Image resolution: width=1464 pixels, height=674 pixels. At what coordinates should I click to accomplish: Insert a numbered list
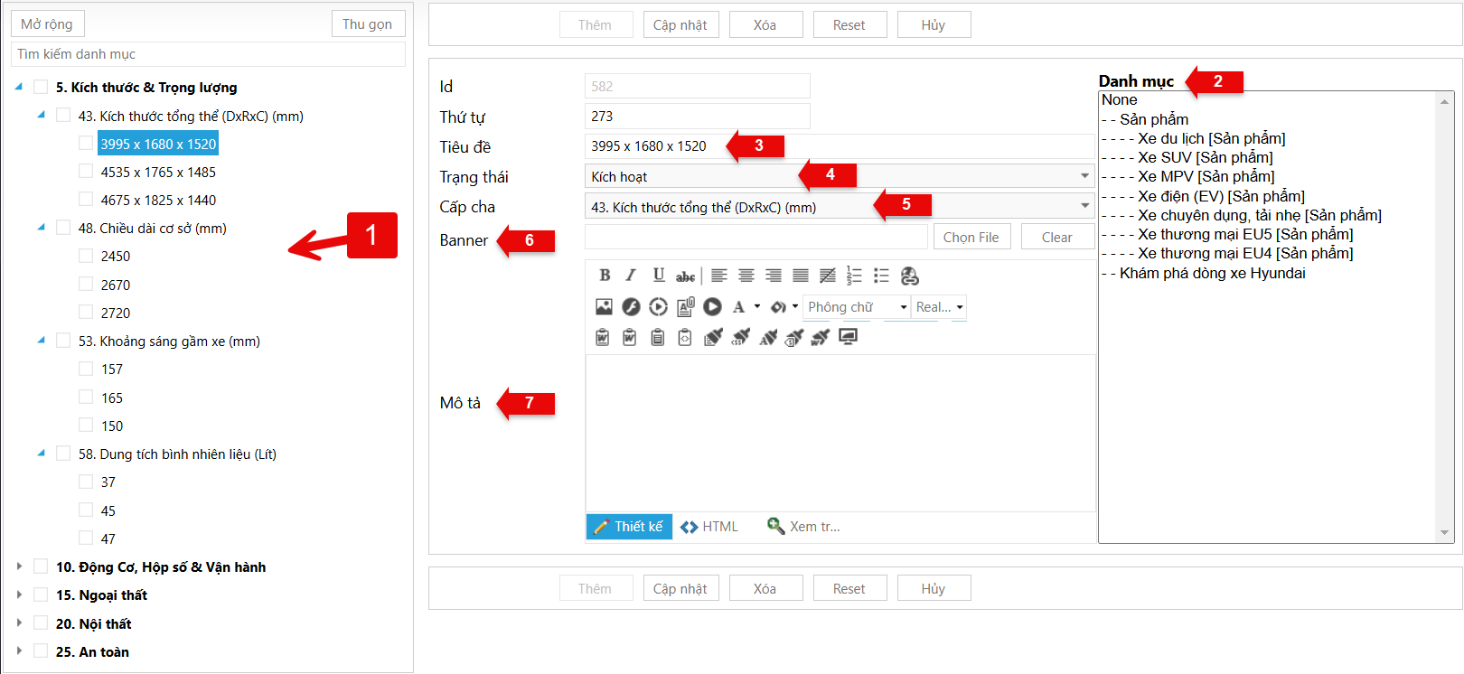854,276
